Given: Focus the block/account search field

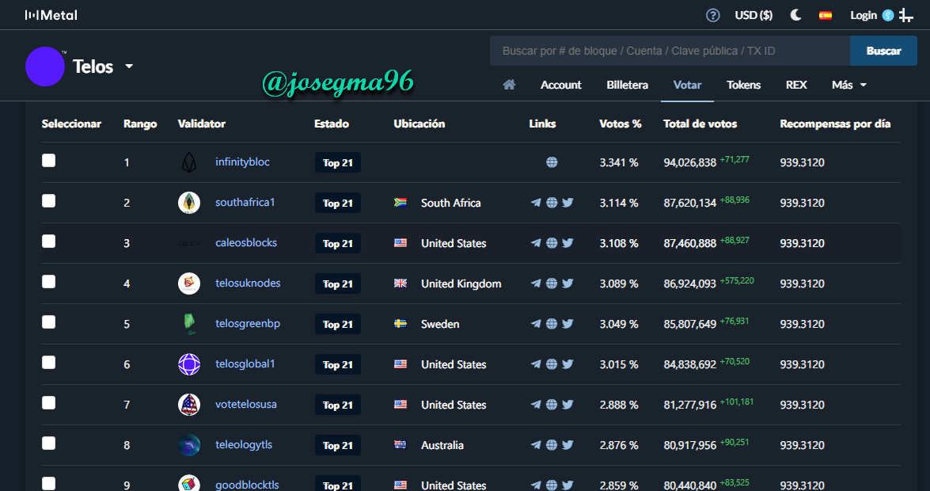Looking at the screenshot, I should (x=670, y=51).
